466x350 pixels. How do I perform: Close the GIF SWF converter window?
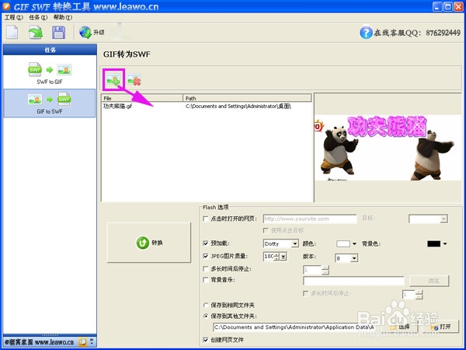pos(458,6)
